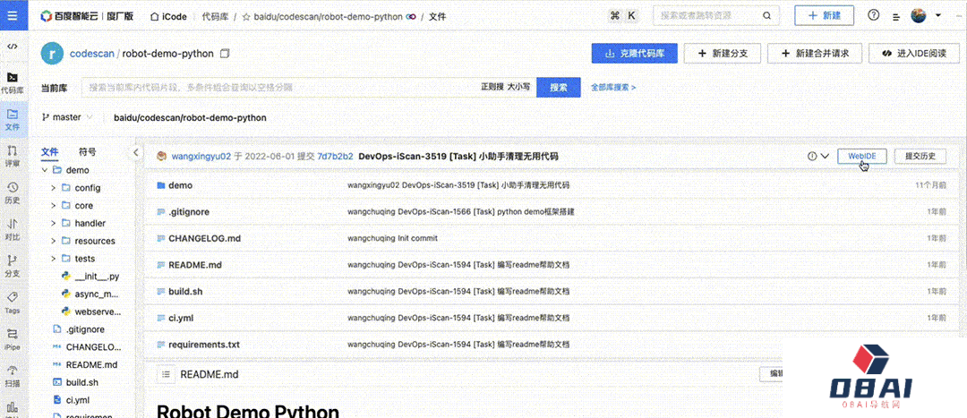Toggle the 正则搜 regex search option
Image resolution: width=967 pixels, height=418 pixels.
tap(492, 88)
